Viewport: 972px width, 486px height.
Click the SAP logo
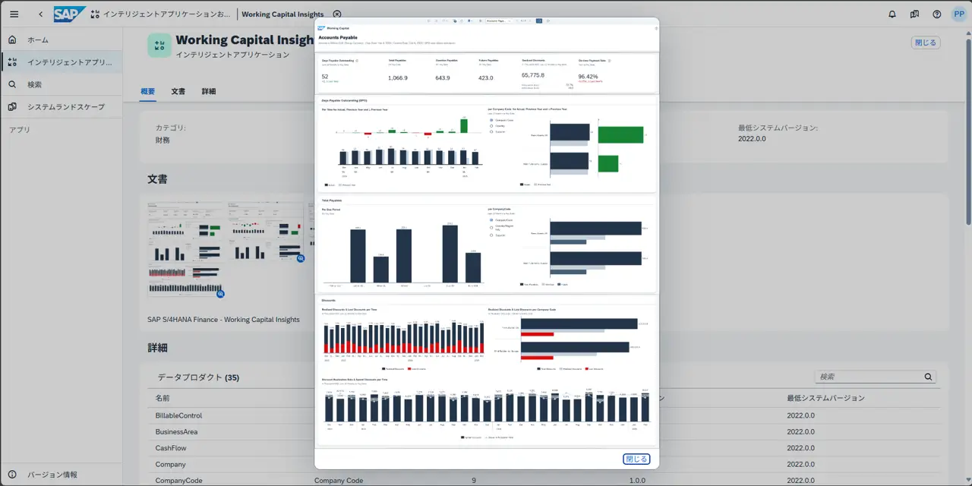click(69, 14)
